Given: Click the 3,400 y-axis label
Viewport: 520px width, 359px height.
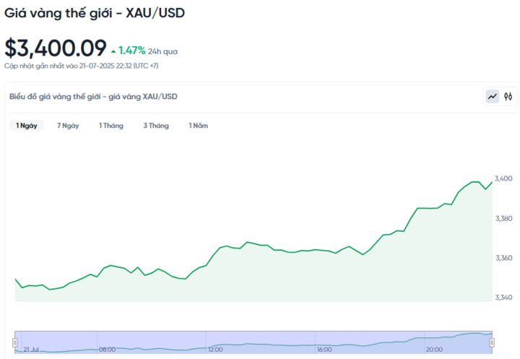Looking at the screenshot, I should 503,179.
